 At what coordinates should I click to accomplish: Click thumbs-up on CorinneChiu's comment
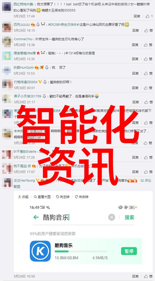tap(148, 45)
